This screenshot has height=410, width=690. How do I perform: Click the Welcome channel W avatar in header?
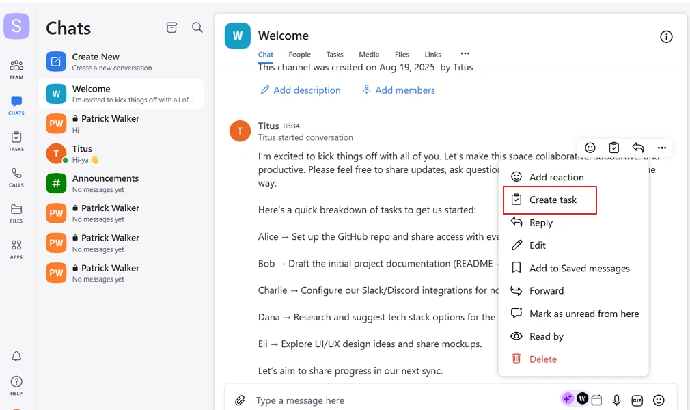238,36
